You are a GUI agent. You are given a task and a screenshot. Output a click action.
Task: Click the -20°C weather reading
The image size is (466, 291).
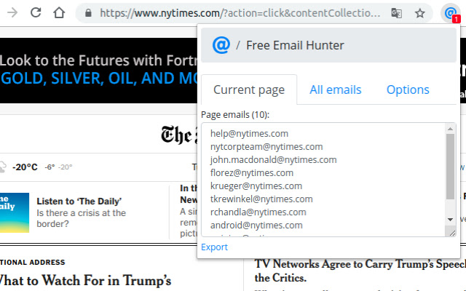(x=25, y=167)
